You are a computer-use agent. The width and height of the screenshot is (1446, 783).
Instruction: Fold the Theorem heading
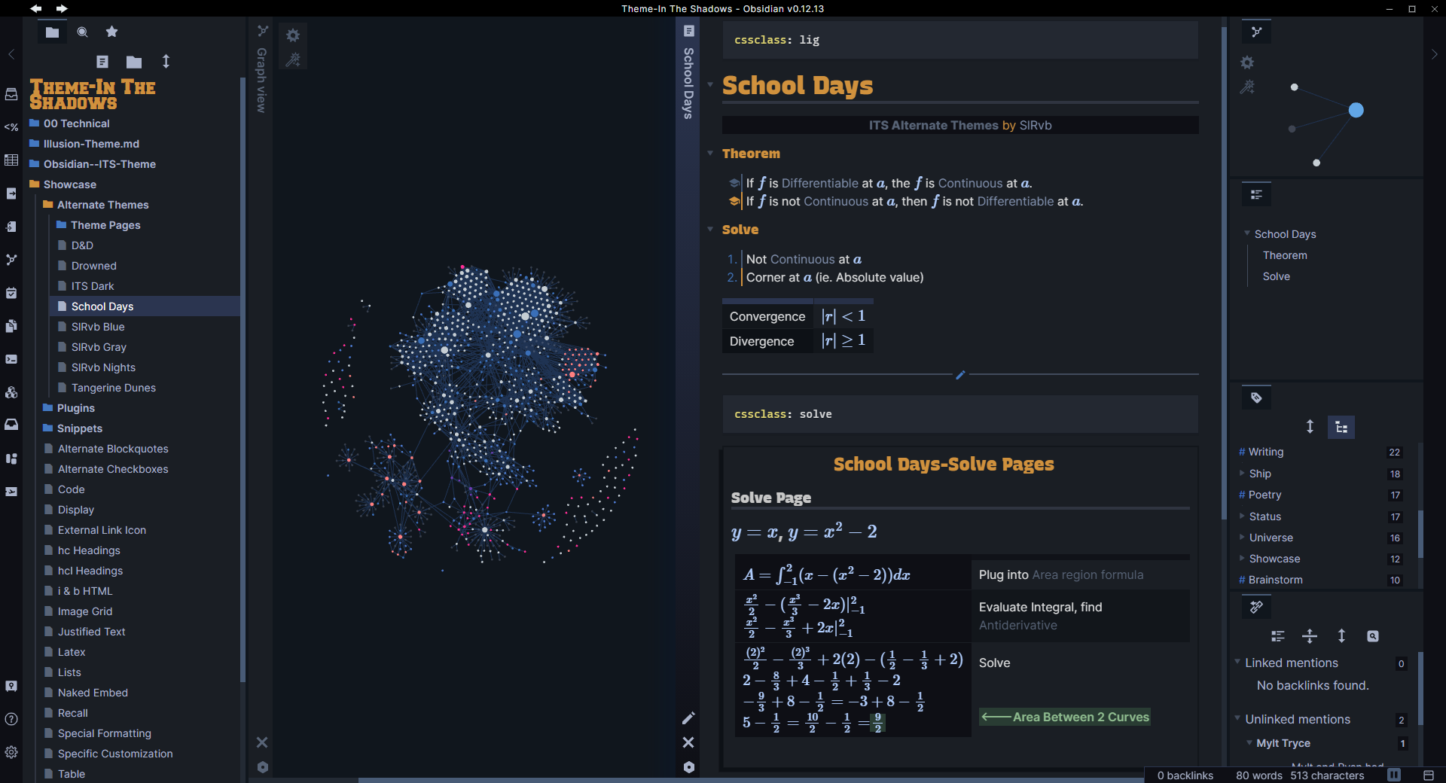[709, 154]
